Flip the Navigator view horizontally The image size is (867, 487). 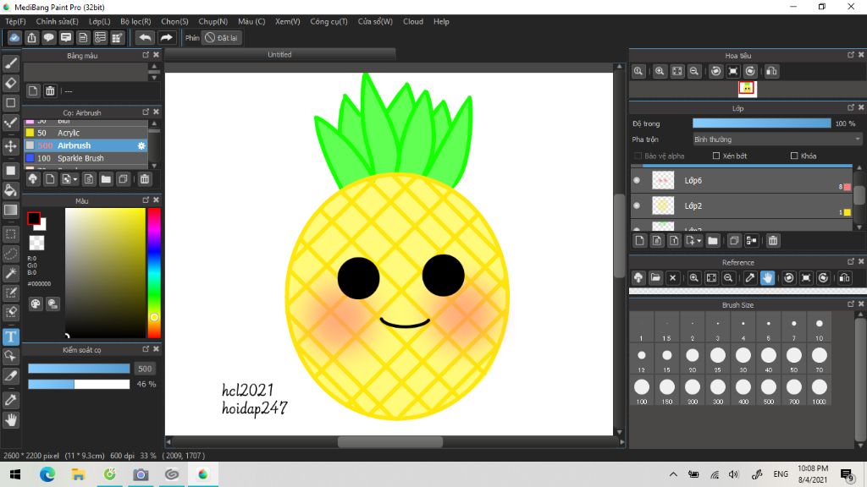771,71
